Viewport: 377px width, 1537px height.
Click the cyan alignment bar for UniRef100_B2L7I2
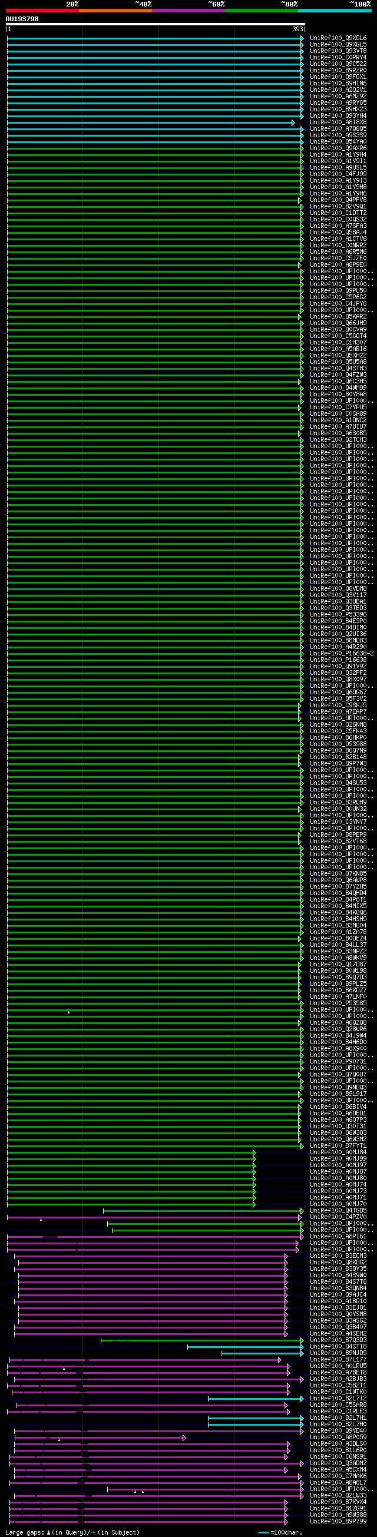(x=256, y=1399)
